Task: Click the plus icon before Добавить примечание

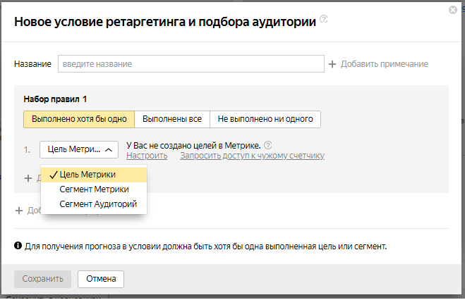Action: (332, 64)
